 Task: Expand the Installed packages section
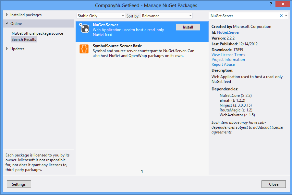click(7, 15)
